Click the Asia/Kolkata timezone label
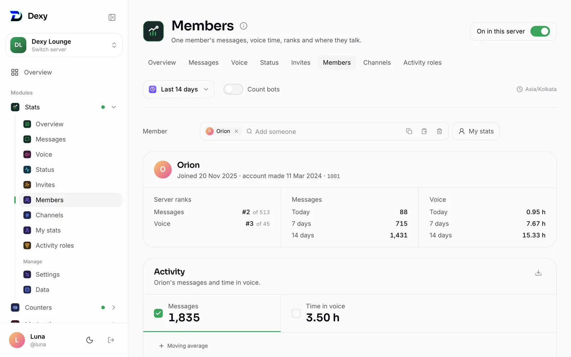Image resolution: width=571 pixels, height=357 pixels. coord(537,89)
